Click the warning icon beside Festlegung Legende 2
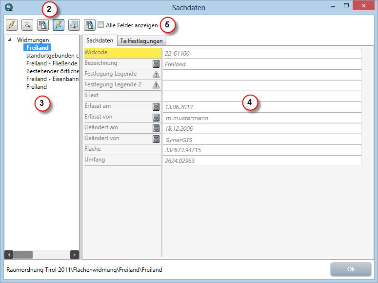This screenshot has width=378, height=283. click(x=156, y=85)
